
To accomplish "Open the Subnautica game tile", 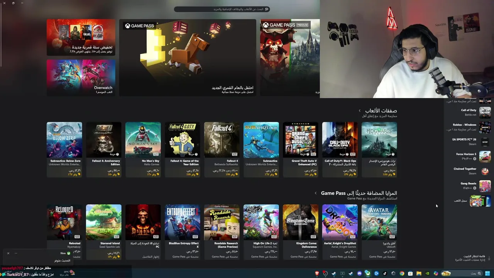I will coord(261,149).
